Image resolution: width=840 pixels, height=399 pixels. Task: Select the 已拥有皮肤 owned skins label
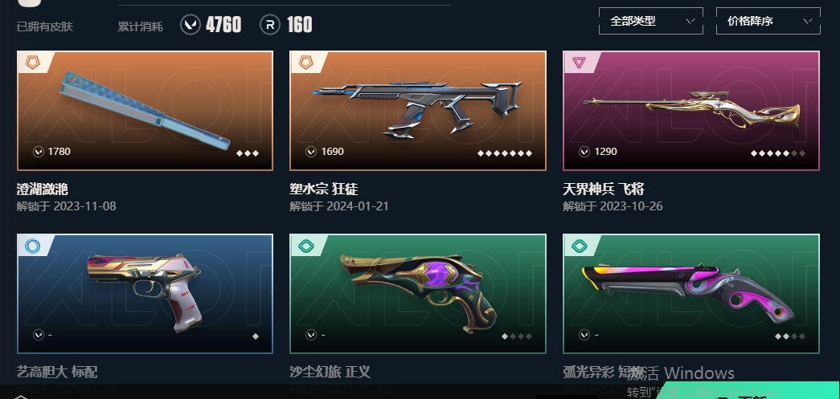(x=45, y=26)
